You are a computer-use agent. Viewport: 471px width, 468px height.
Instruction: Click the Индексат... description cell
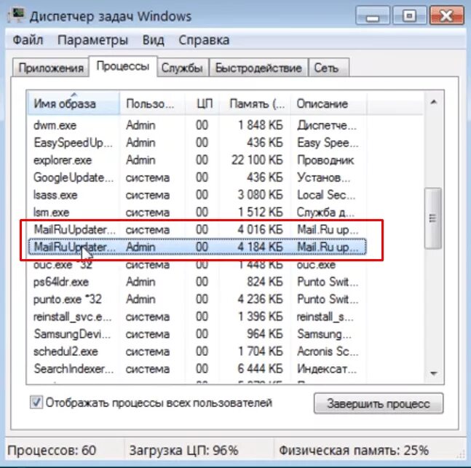pyautogui.click(x=327, y=369)
